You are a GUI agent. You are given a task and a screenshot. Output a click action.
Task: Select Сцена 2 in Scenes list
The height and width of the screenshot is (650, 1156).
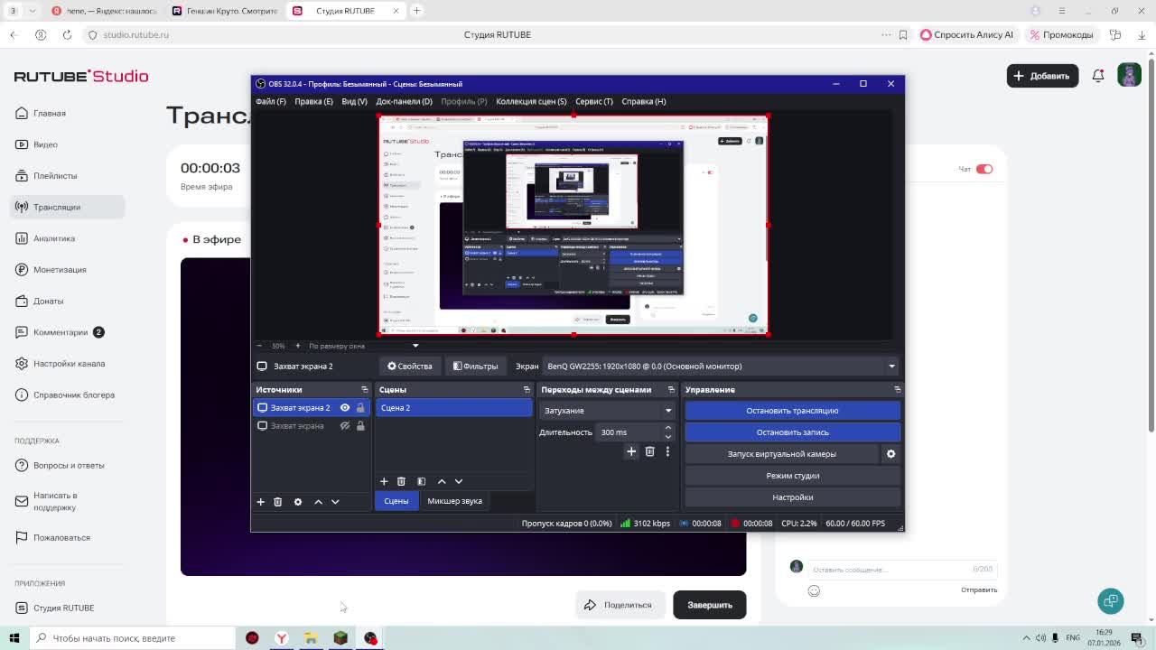click(x=453, y=408)
